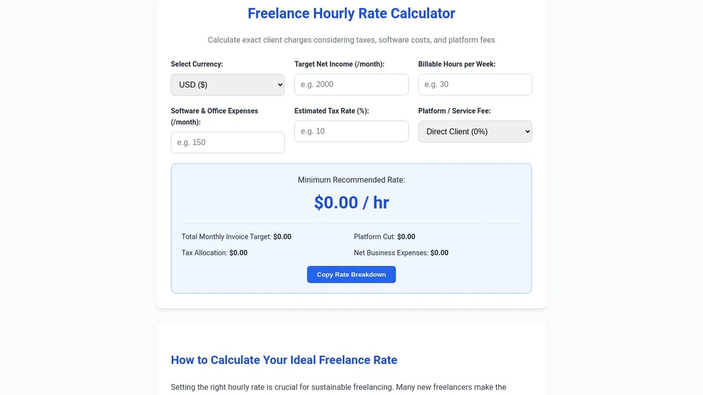The image size is (703, 395).
Task: Open the Select Currency USD dropdown
Action: coord(227,84)
